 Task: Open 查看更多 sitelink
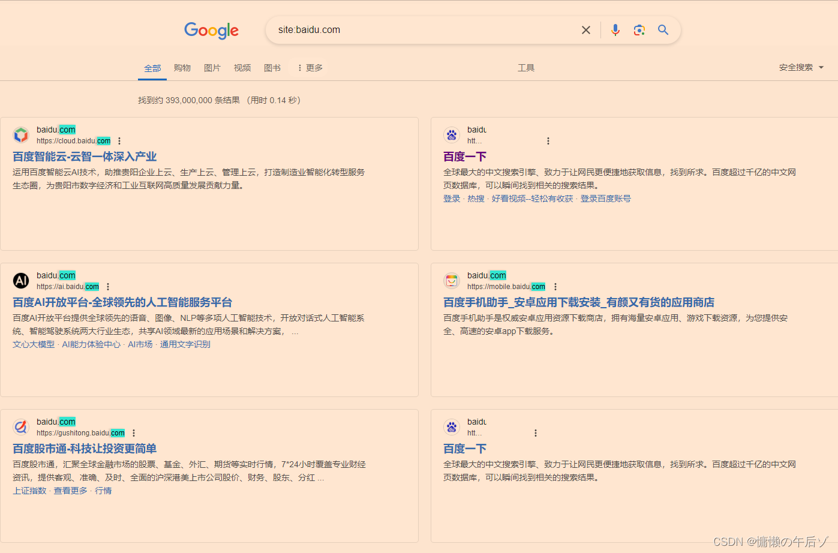[x=71, y=491]
